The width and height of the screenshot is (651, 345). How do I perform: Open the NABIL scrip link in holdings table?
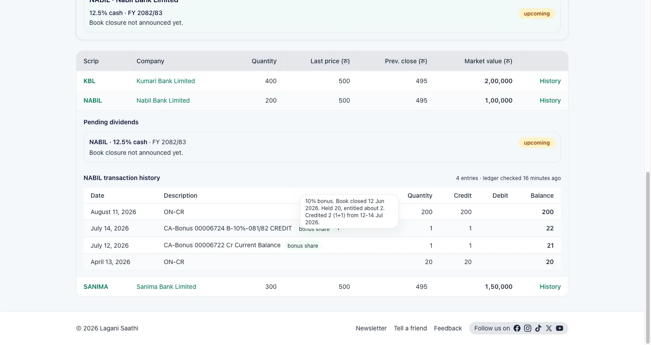coord(93,100)
